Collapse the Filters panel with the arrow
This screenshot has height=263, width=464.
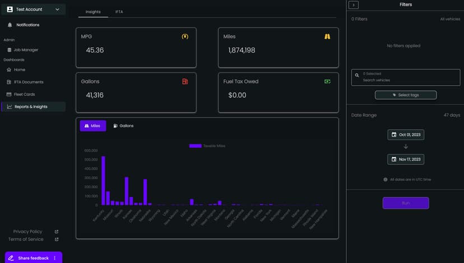tap(354, 4)
